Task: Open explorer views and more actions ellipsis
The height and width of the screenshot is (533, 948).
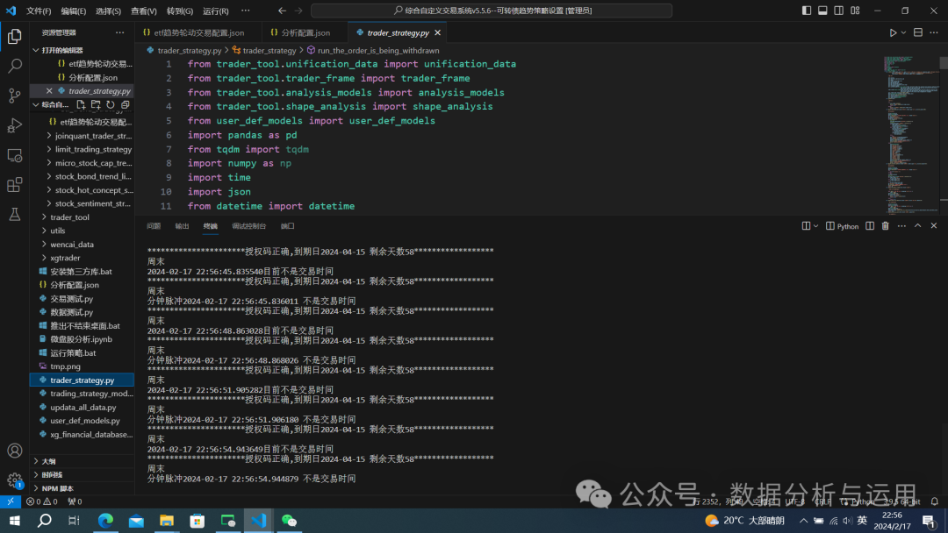Action: 119,32
